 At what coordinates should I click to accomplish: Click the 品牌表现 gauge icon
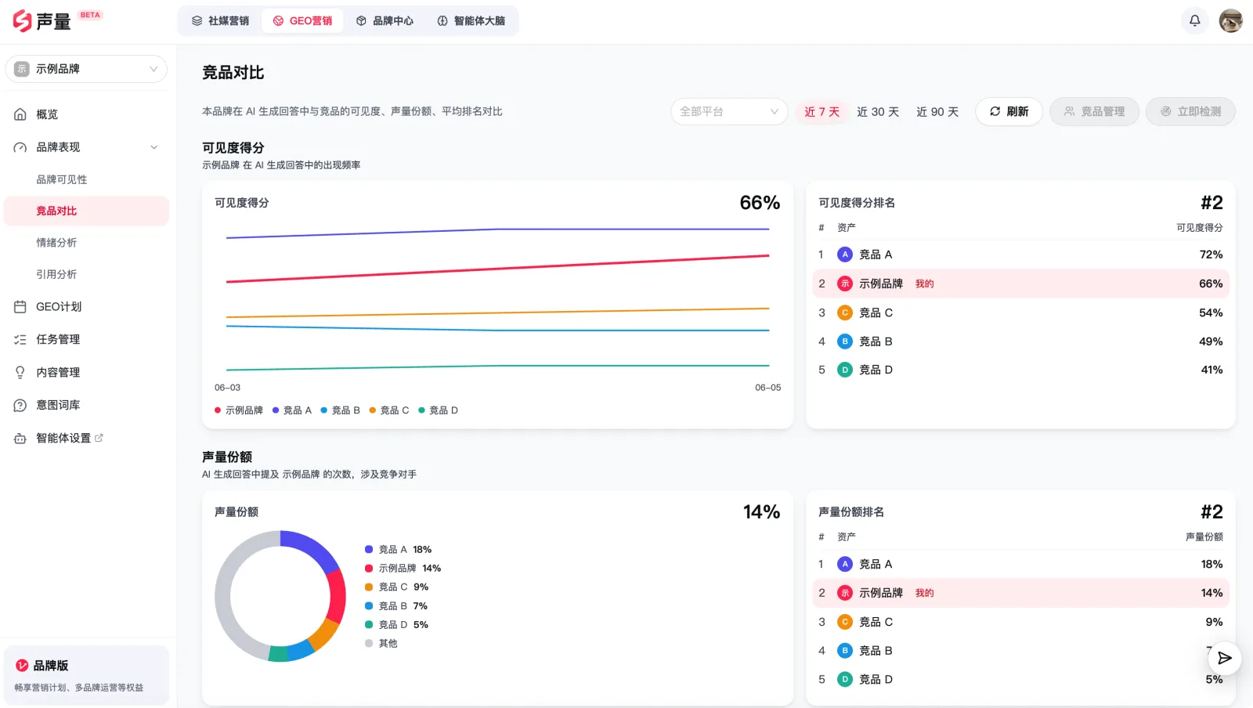(x=20, y=147)
